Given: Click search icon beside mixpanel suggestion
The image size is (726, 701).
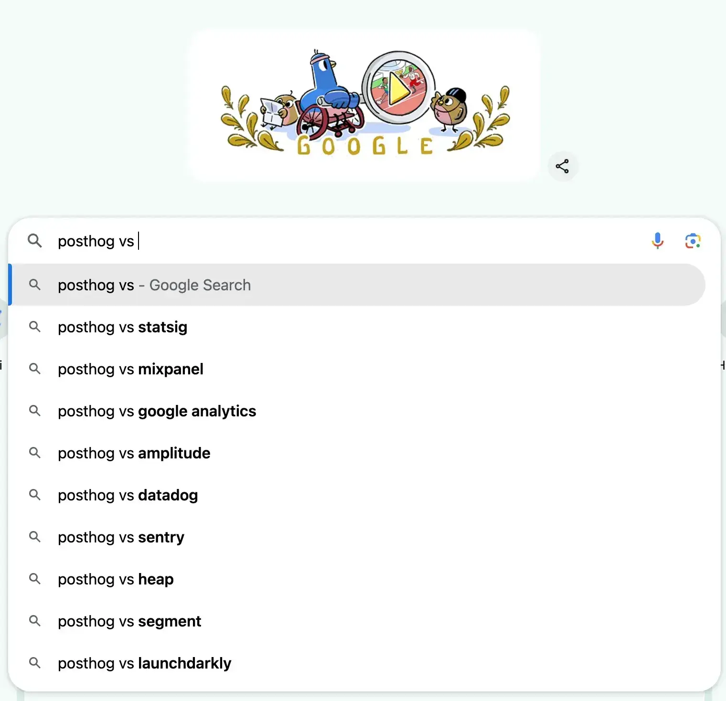Looking at the screenshot, I should pyautogui.click(x=34, y=369).
